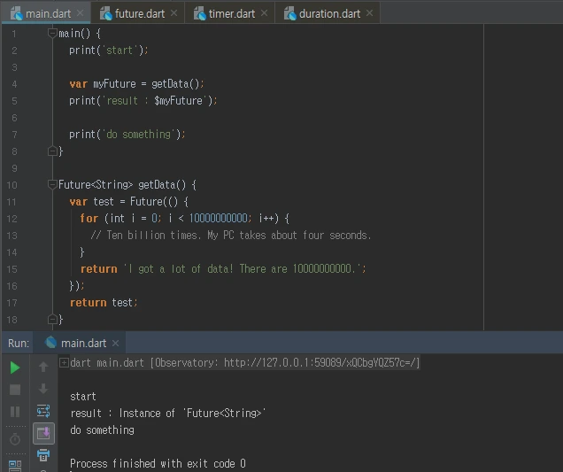563x472 pixels.
Task: Click the 'for' keyword on line 12
Action: click(x=89, y=218)
